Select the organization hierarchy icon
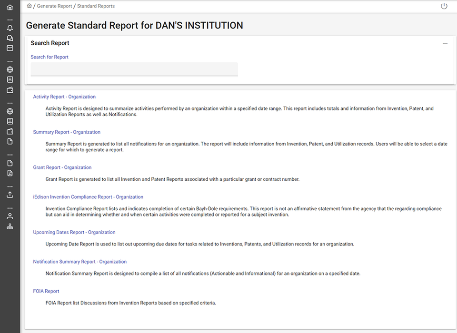Screen dimensions: 457x333 [10, 225]
